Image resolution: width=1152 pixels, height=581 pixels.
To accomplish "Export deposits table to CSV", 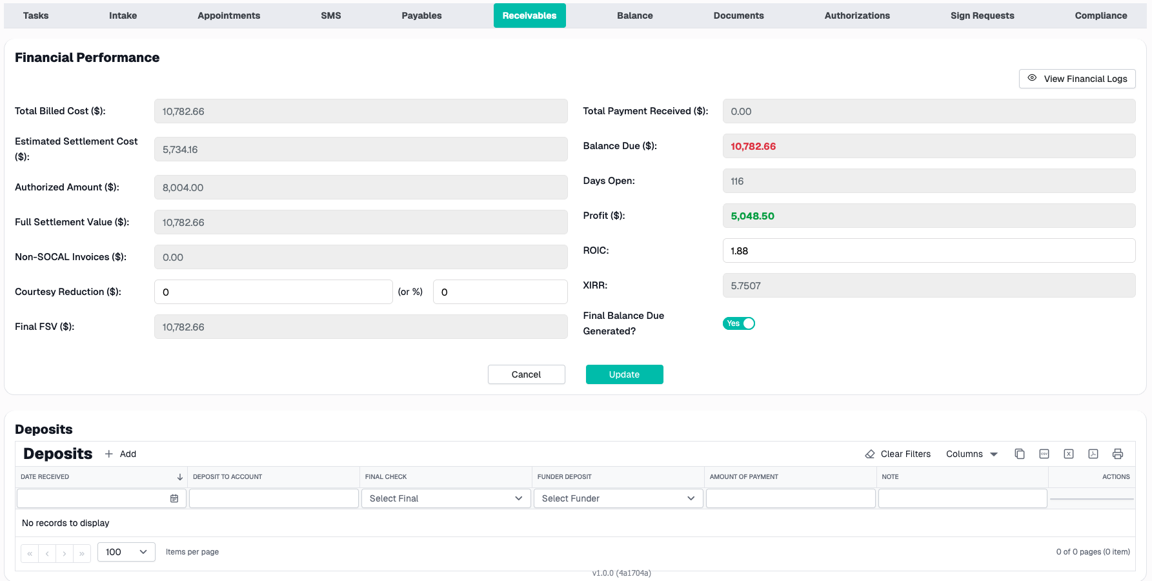I will point(1044,454).
